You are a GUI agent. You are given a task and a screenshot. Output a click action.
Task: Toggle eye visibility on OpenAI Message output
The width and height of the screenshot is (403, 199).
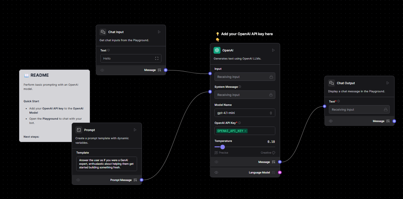216,162
